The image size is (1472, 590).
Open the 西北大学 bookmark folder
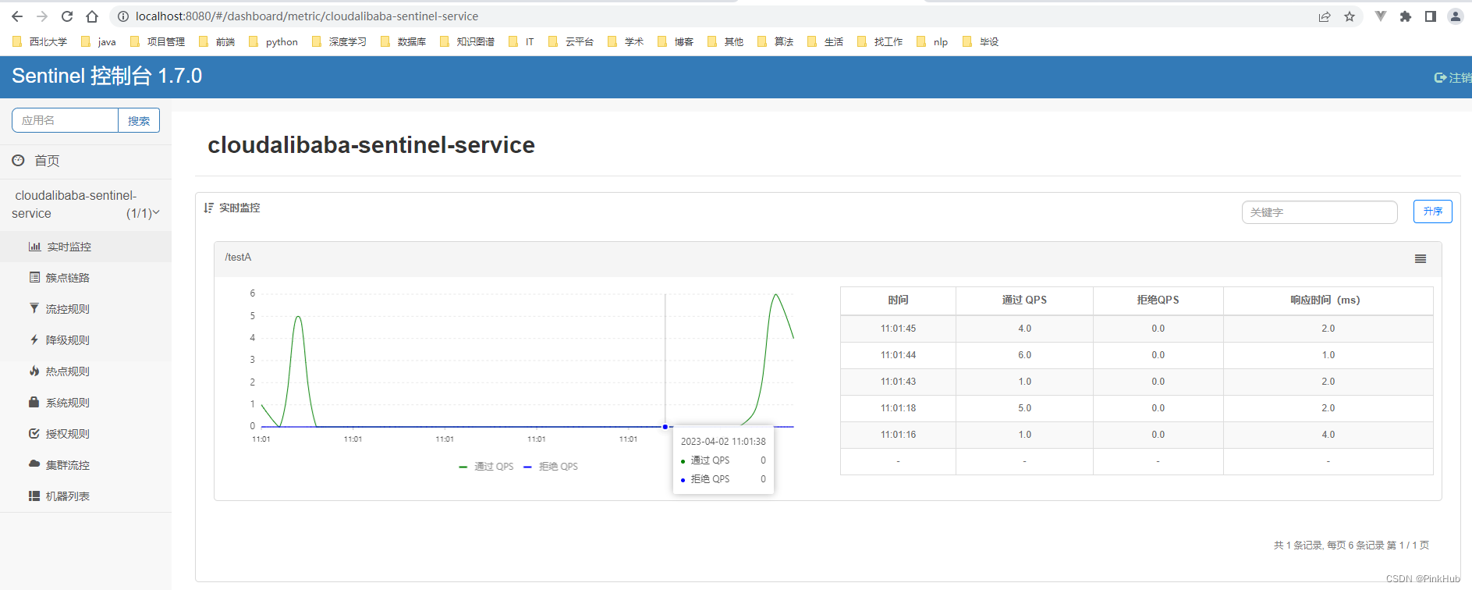tap(40, 42)
